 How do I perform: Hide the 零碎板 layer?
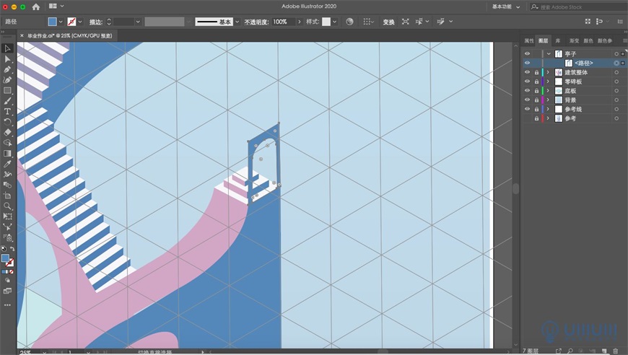527,82
